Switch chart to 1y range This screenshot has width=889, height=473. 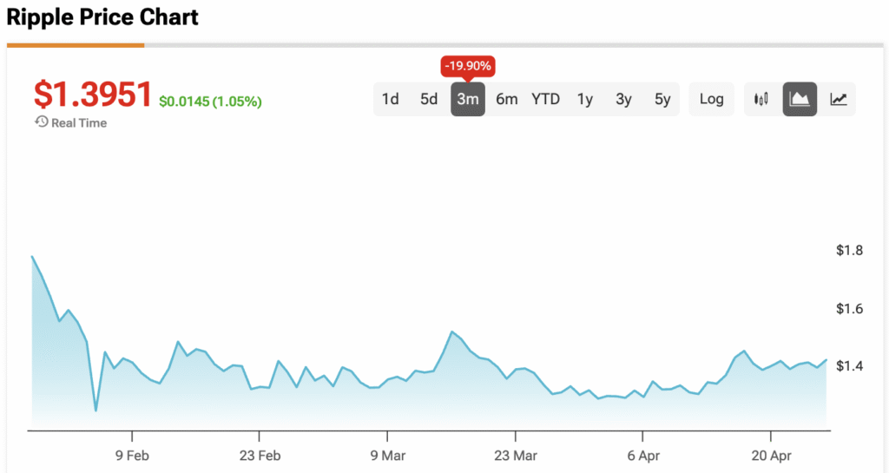(x=585, y=99)
